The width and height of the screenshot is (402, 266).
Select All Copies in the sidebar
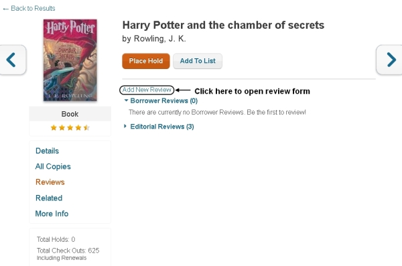(53, 166)
